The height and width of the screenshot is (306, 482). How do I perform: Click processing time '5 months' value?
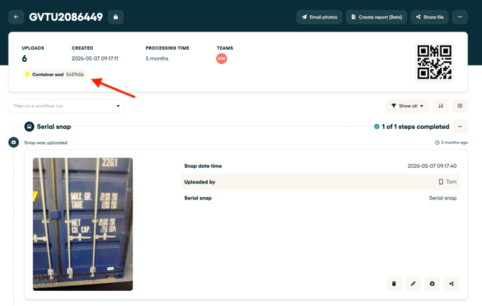point(157,58)
